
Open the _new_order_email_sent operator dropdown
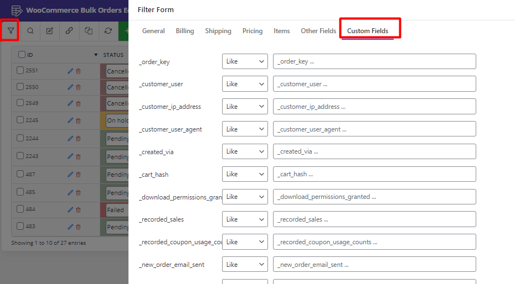(x=245, y=264)
